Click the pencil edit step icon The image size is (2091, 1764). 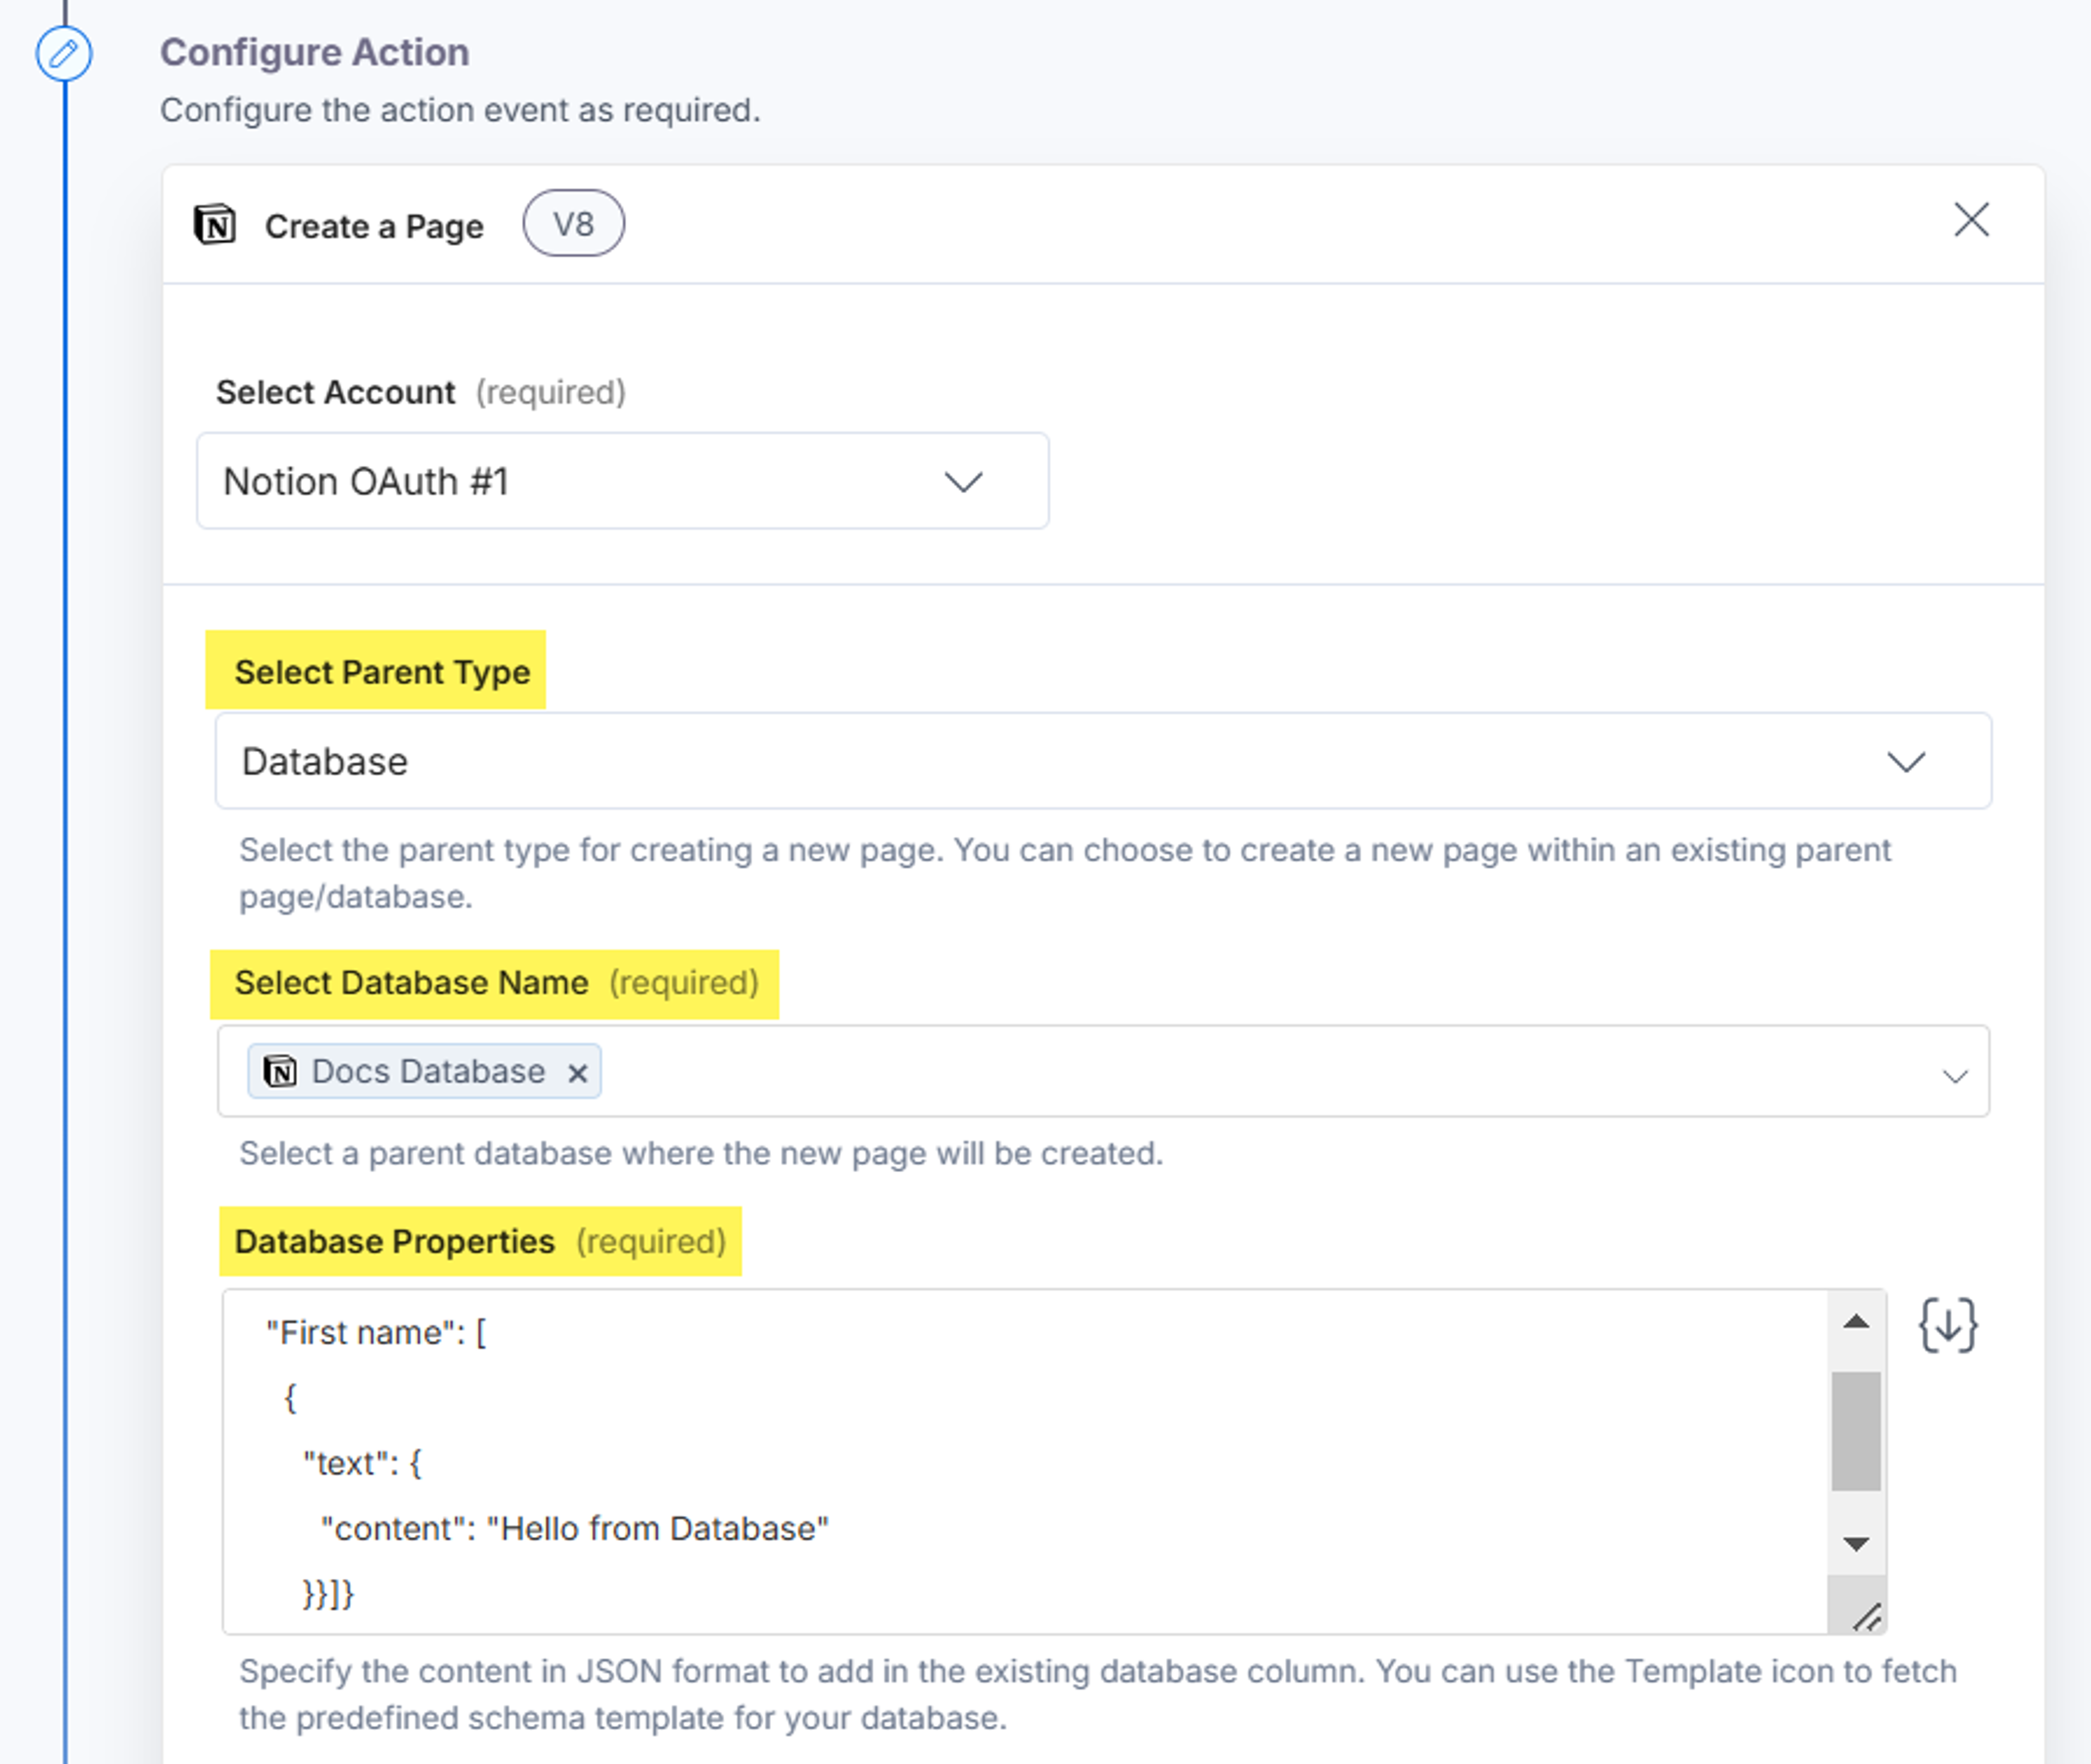[x=64, y=53]
